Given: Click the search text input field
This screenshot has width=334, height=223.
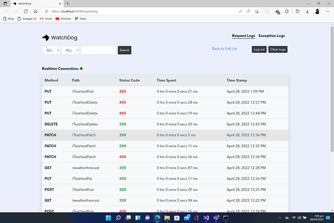Looking at the screenshot, I should [x=98, y=50].
